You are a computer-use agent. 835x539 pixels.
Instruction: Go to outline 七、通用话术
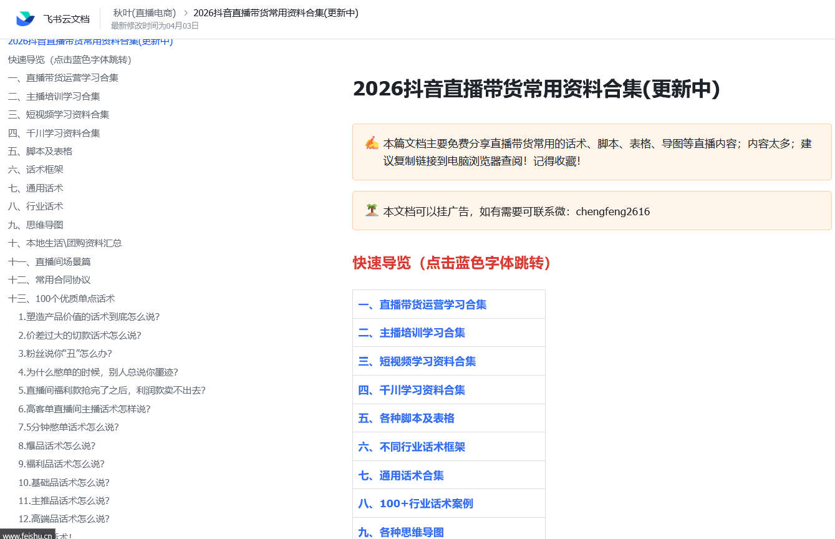coord(36,188)
